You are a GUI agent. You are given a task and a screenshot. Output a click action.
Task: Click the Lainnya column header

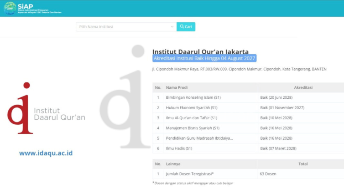coord(173,164)
